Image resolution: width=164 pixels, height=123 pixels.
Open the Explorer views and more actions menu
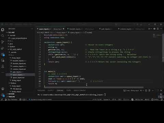coord(32,29)
